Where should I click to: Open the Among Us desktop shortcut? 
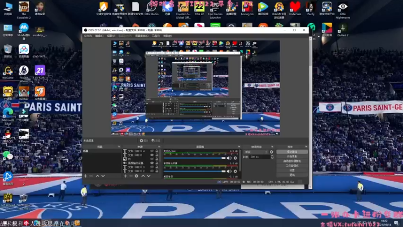247,9
